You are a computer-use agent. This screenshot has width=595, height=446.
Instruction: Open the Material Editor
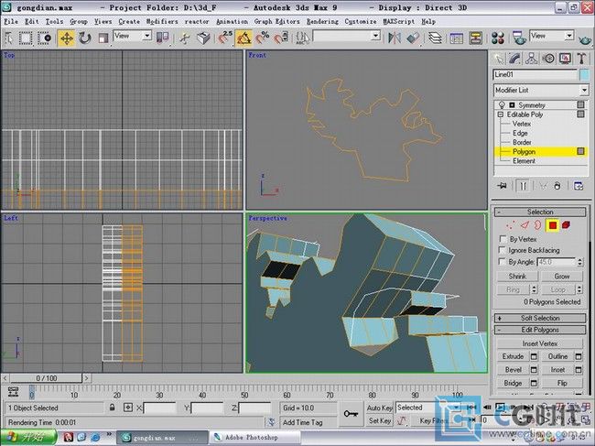tap(497, 38)
